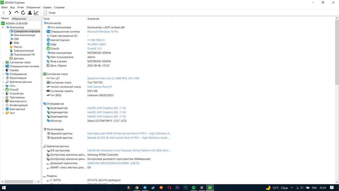Open the graph chart toolbar icon

point(36,13)
